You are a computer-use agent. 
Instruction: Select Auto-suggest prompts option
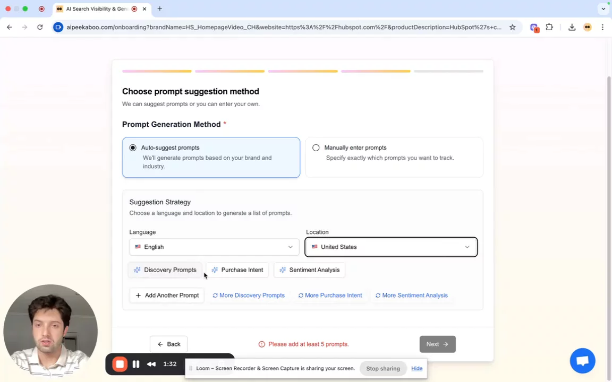pos(211,158)
